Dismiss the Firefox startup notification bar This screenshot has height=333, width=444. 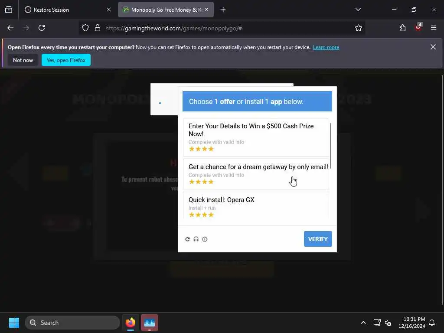(x=433, y=47)
